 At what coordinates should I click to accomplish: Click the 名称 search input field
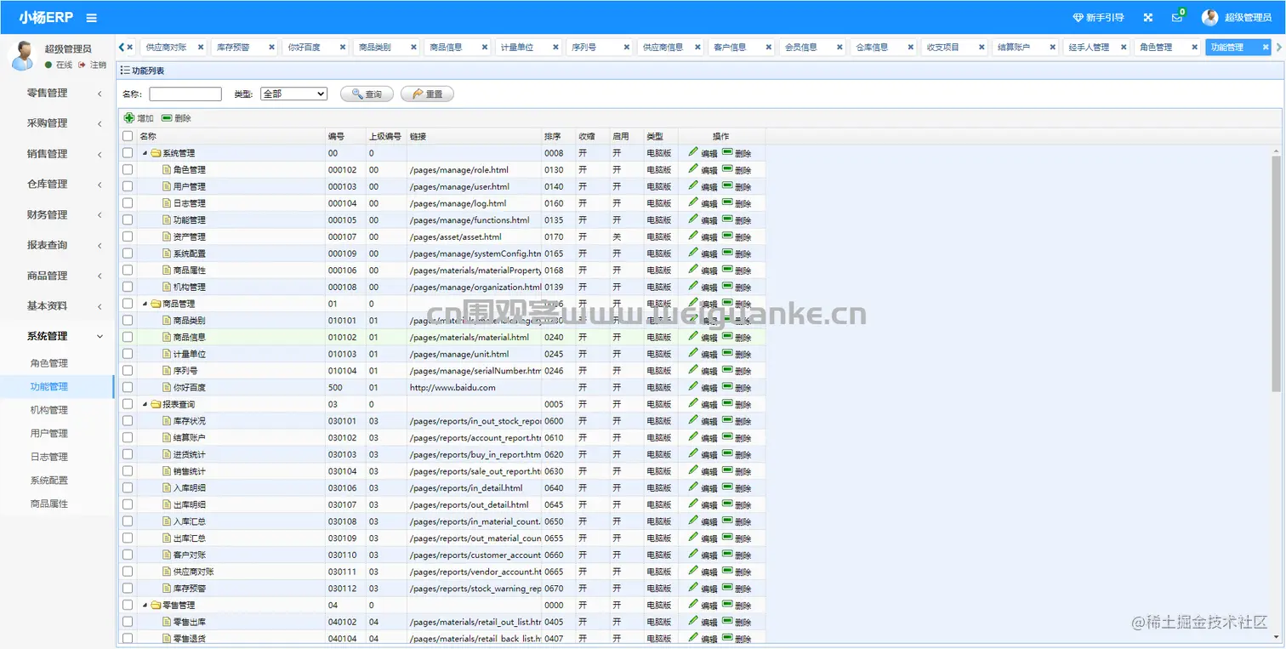[x=185, y=94]
